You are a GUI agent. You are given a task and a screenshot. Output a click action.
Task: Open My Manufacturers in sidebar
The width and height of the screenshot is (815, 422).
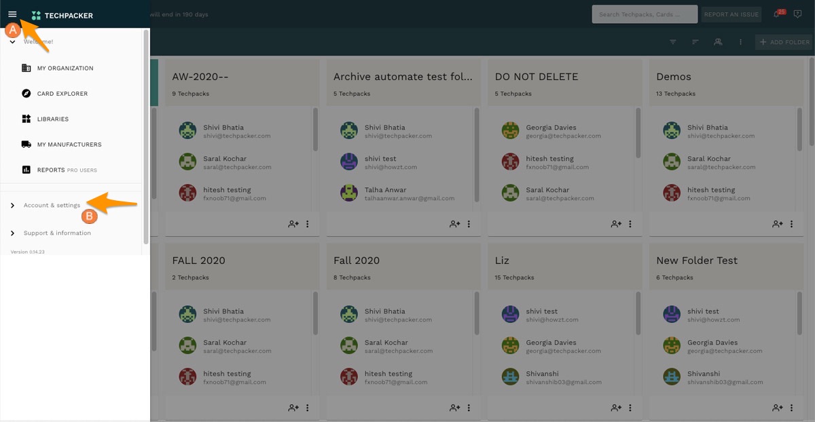pyautogui.click(x=69, y=145)
